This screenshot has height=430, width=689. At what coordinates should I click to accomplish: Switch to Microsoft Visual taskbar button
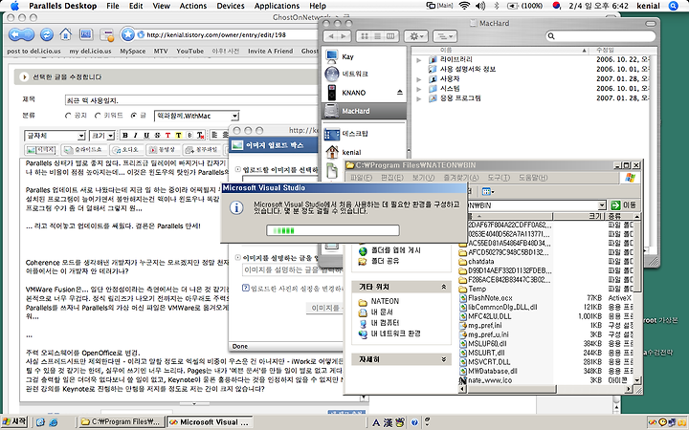pyautogui.click(x=210, y=422)
